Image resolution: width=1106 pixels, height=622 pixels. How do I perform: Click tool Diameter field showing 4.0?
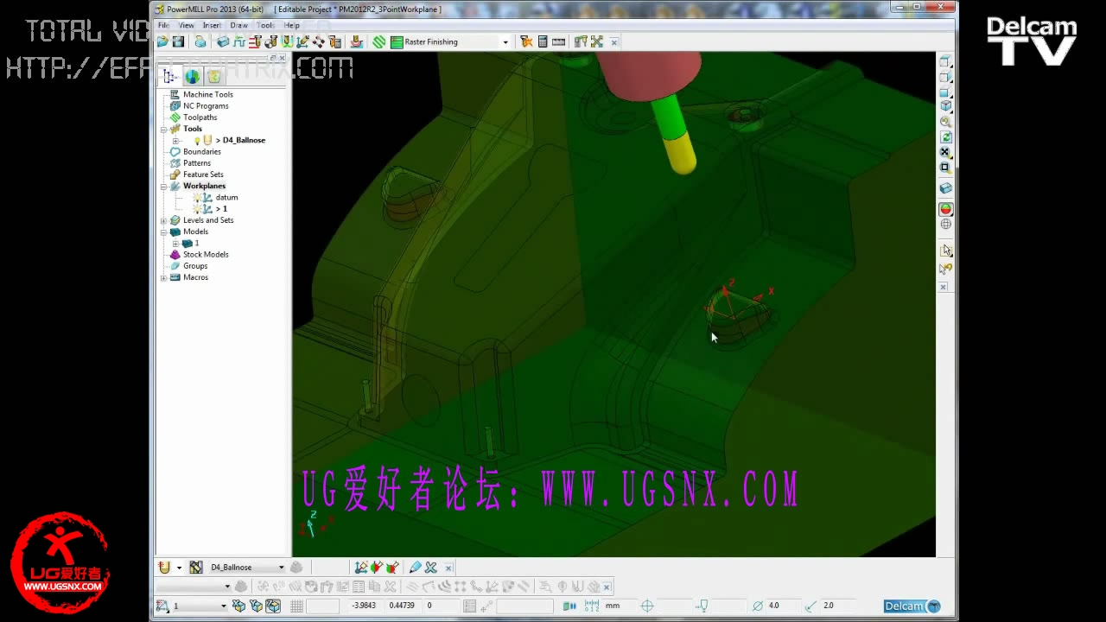(782, 606)
